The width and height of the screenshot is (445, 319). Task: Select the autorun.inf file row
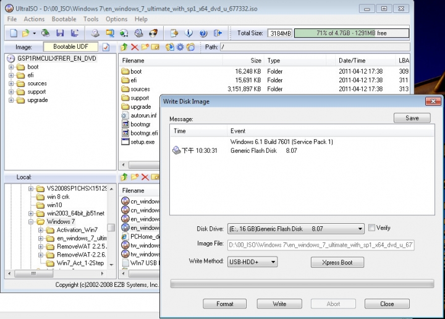[x=139, y=115]
